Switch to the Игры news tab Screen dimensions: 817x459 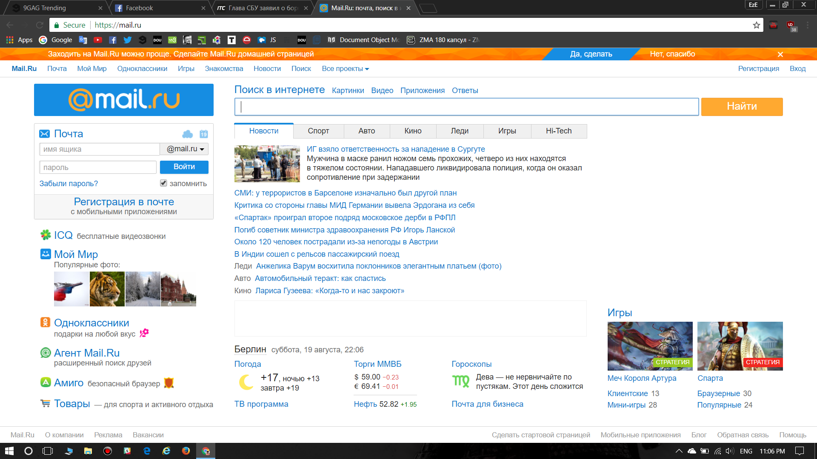point(507,131)
